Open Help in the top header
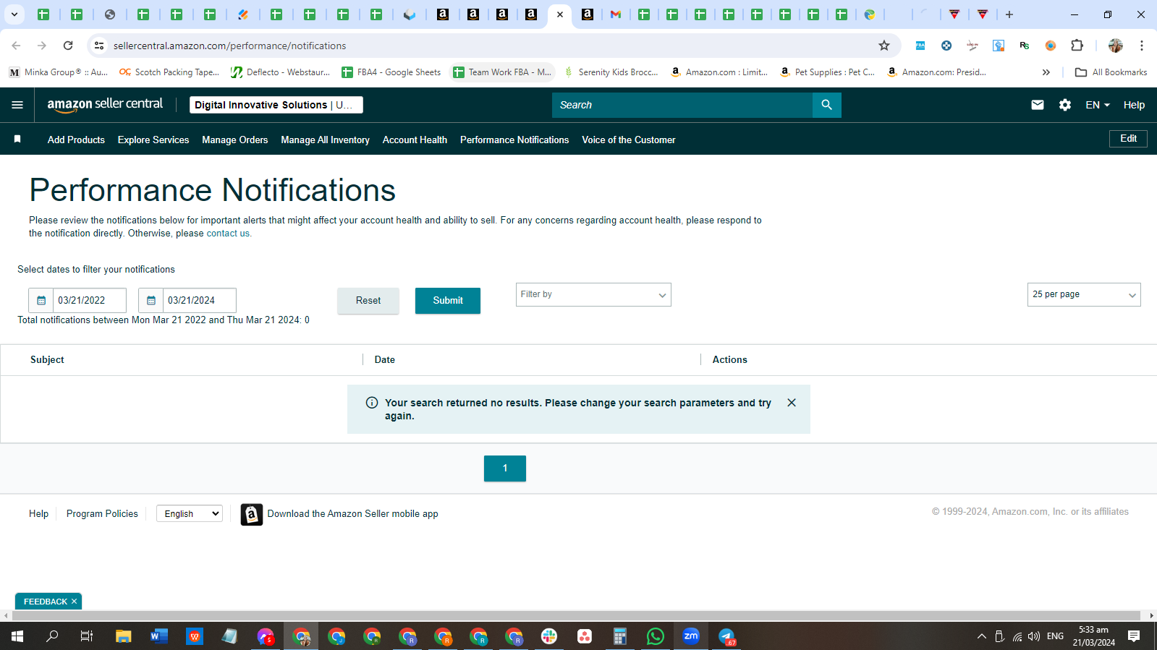 click(1134, 105)
